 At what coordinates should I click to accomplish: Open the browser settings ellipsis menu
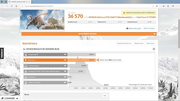[177, 6]
